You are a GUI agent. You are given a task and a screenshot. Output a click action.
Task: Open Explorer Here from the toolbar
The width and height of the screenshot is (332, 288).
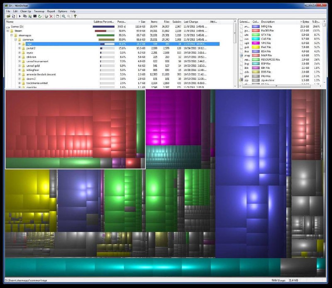(x=30, y=16)
